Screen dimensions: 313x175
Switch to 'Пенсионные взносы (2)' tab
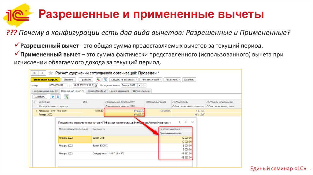click(x=45, y=91)
